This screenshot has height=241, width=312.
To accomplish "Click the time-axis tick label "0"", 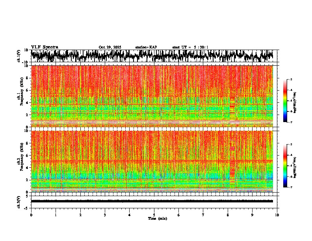I will point(31,215).
